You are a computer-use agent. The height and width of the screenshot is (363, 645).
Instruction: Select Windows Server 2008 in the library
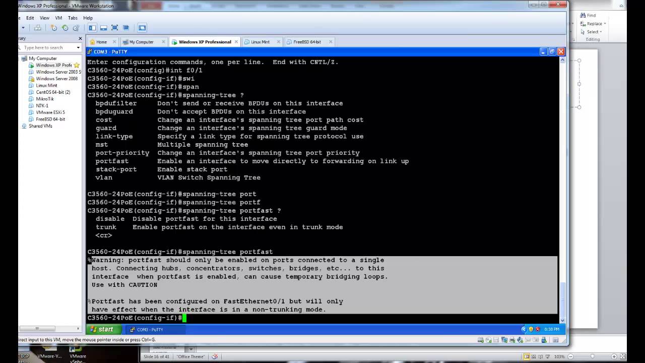click(53, 79)
